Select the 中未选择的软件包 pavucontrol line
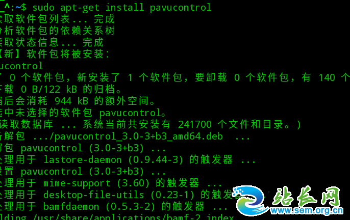Screen dimensions: 350x220 coord(83,113)
